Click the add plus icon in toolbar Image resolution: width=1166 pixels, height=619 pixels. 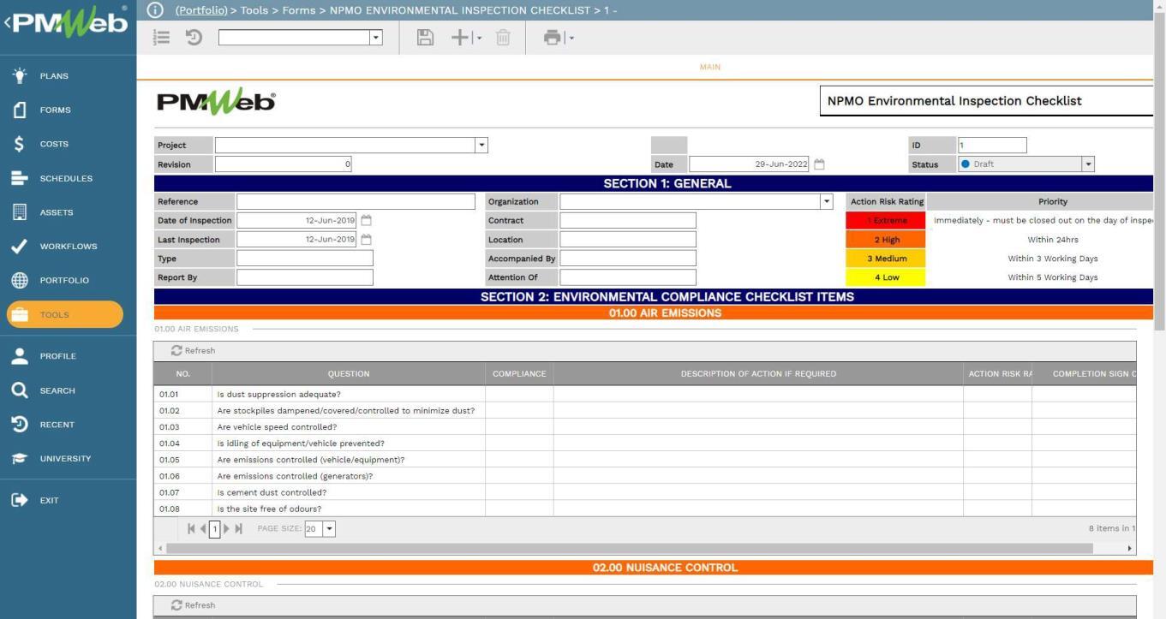461,38
